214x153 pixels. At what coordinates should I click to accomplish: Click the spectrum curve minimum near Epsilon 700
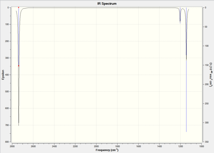19,125
